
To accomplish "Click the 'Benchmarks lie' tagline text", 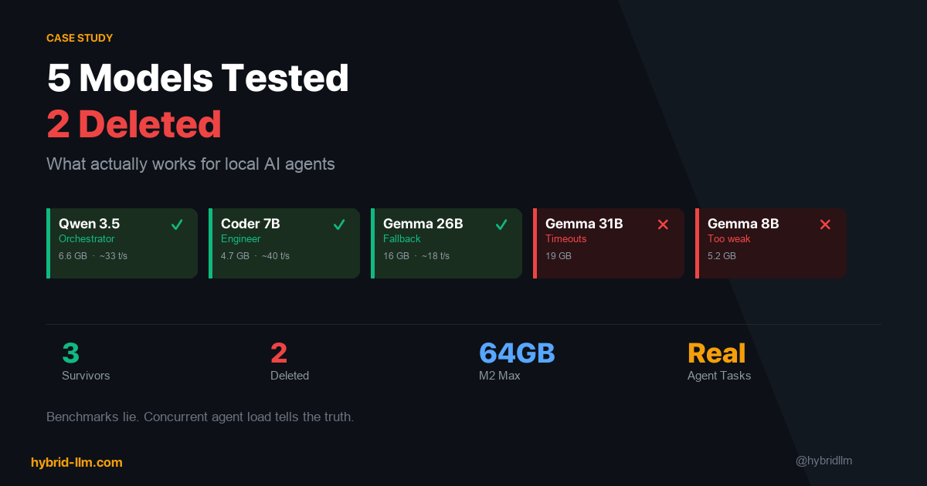I will pos(200,417).
